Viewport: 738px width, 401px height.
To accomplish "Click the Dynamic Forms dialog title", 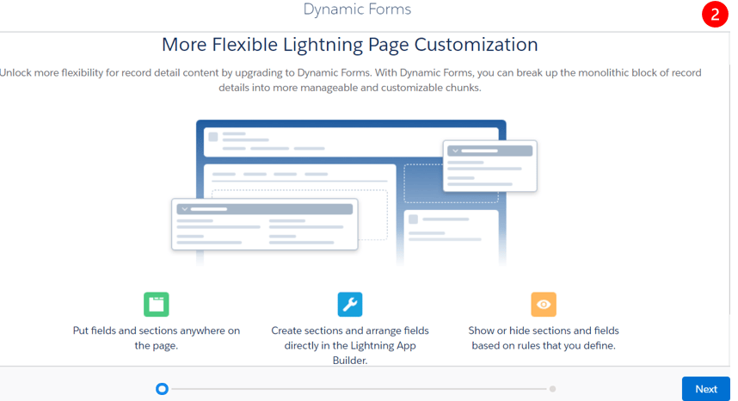I will (x=357, y=9).
